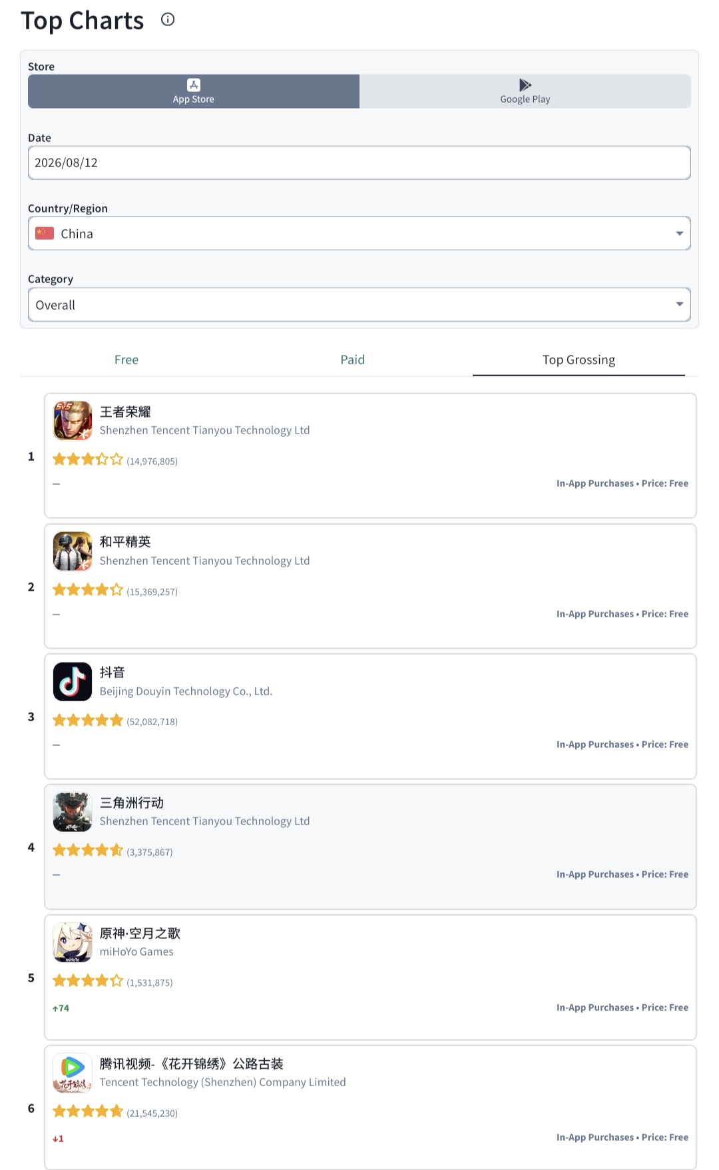719x1170 pixels.
Task: Switch to the Free chart tab
Action: (x=126, y=360)
